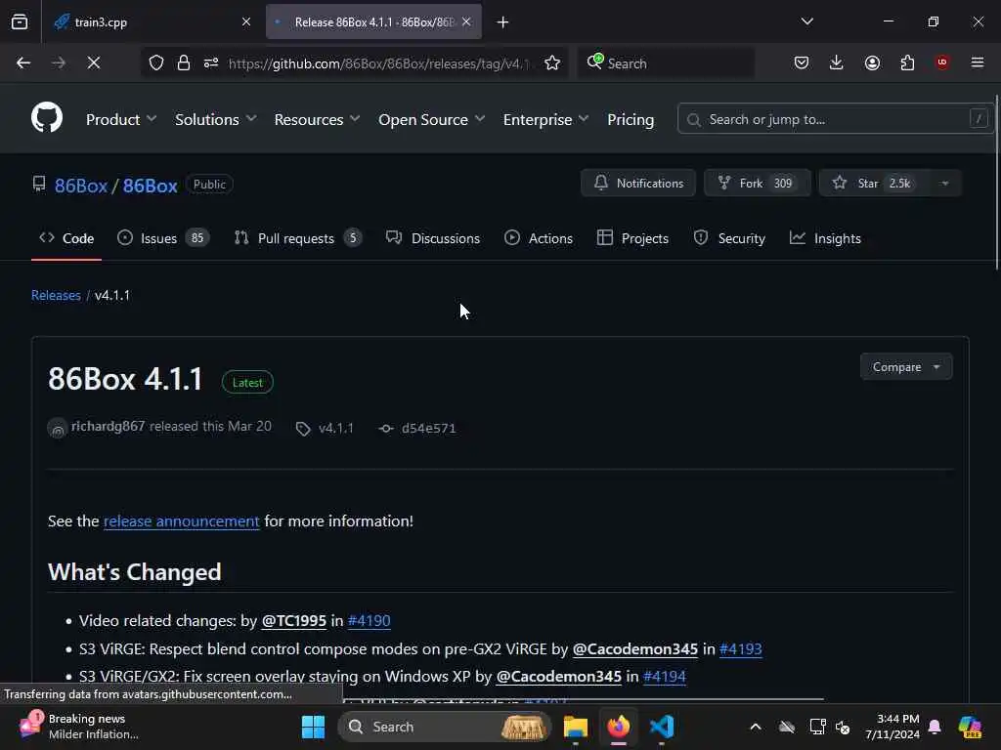Open the Copilot icon in the taskbar

pyautogui.click(x=971, y=727)
